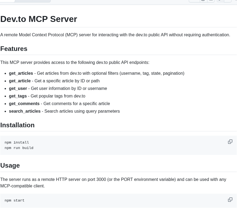Screen dimensions: 237x208
Task: Click 'Get comments for a specific article' text
Action: [77, 104]
